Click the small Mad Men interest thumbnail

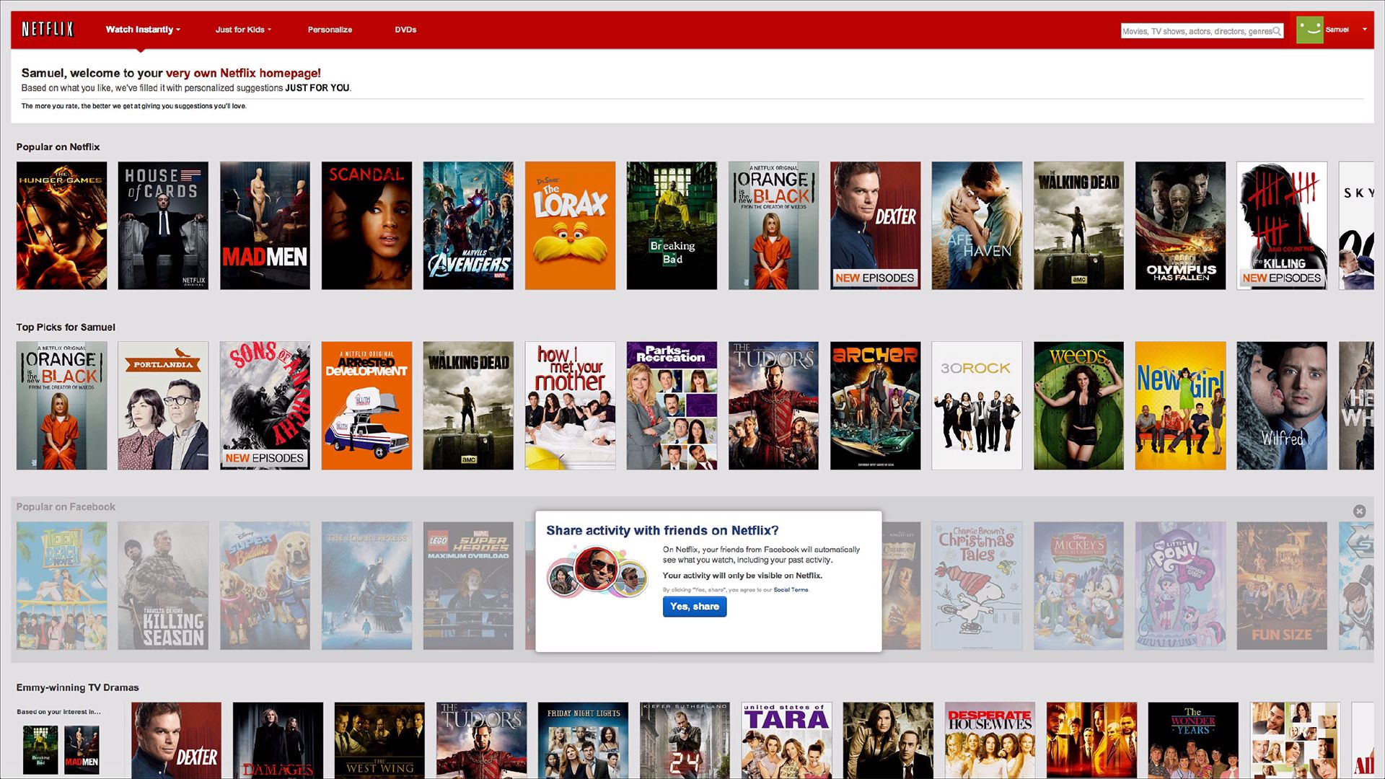point(82,749)
